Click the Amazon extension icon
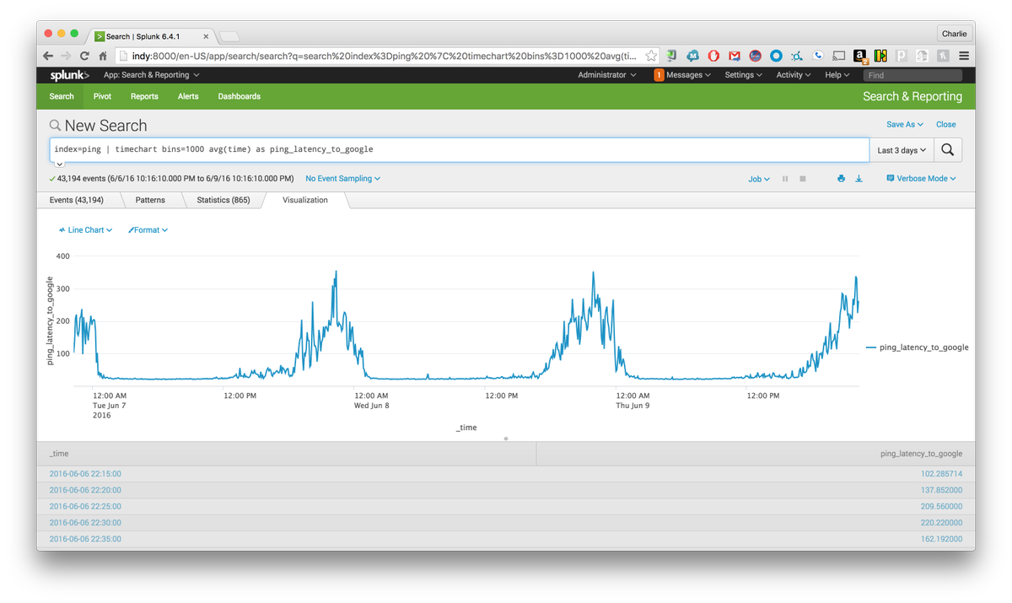 [860, 57]
